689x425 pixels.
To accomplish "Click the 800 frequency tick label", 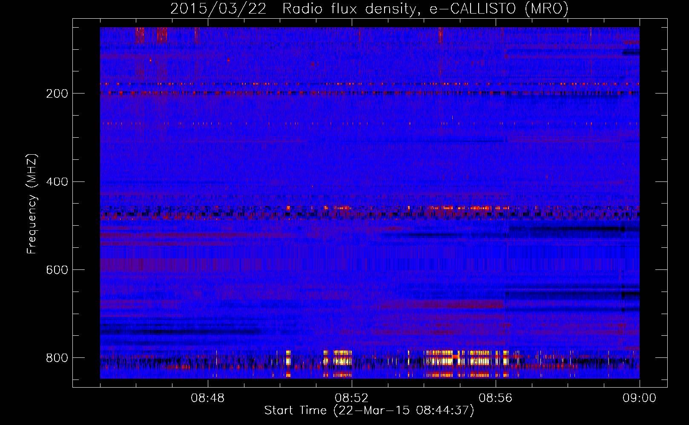I will click(57, 358).
